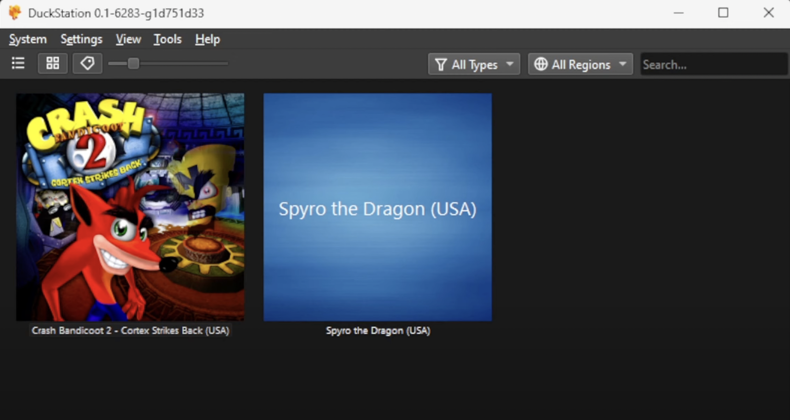This screenshot has width=790, height=420.
Task: Switch to game grid view
Action: click(x=52, y=63)
